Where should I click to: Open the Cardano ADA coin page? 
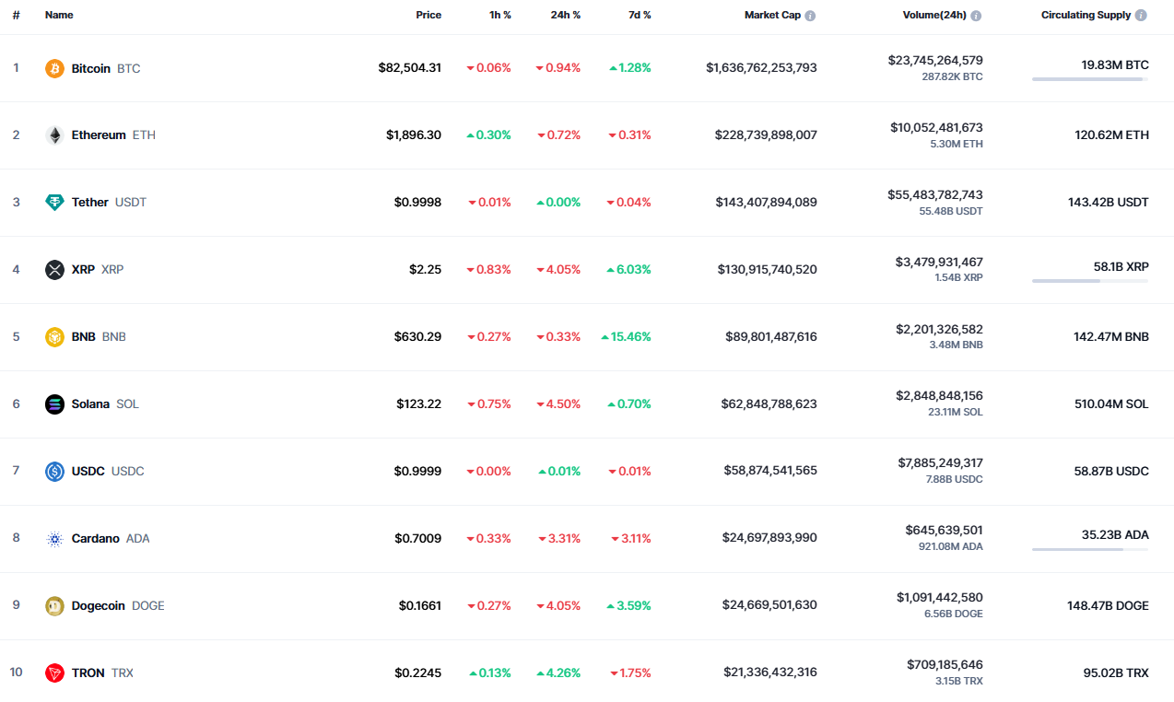[96, 538]
